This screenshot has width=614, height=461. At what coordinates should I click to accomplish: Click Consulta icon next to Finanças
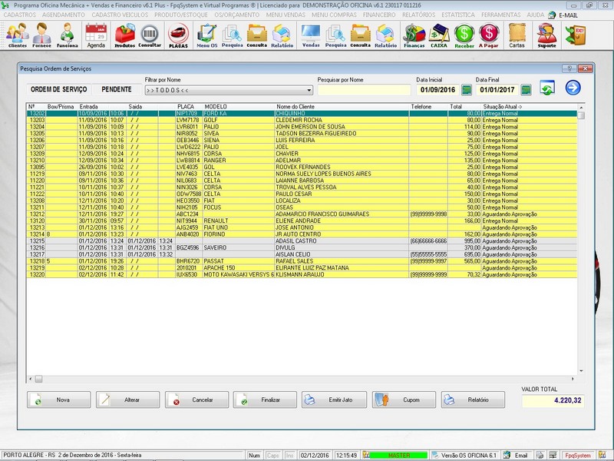click(x=360, y=35)
